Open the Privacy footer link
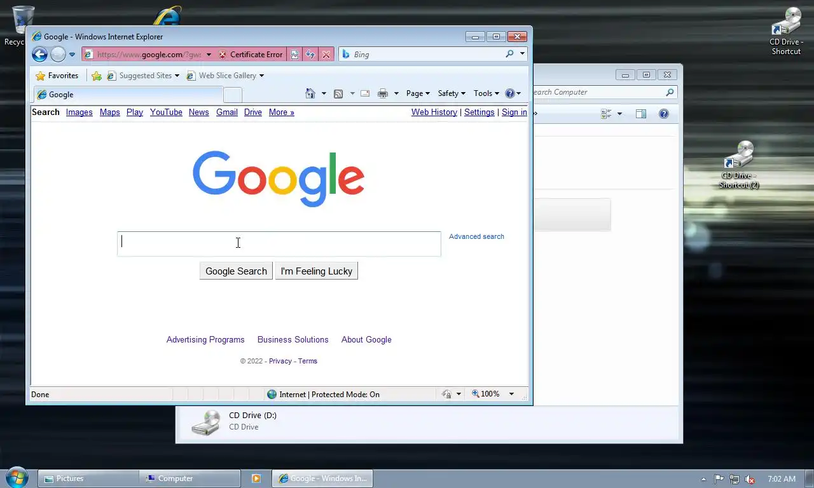This screenshot has width=814, height=488. (280, 361)
